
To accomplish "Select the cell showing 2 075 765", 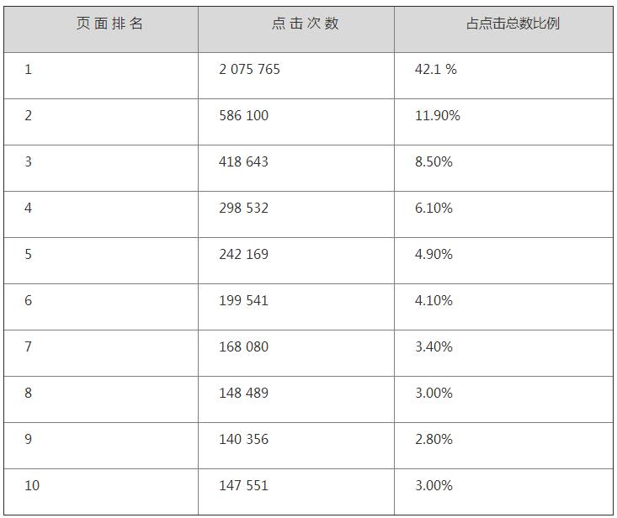I will [x=249, y=70].
